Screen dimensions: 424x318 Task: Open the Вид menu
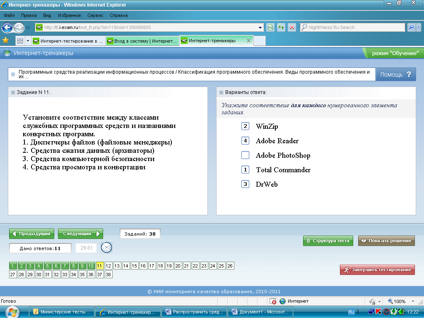(47, 15)
